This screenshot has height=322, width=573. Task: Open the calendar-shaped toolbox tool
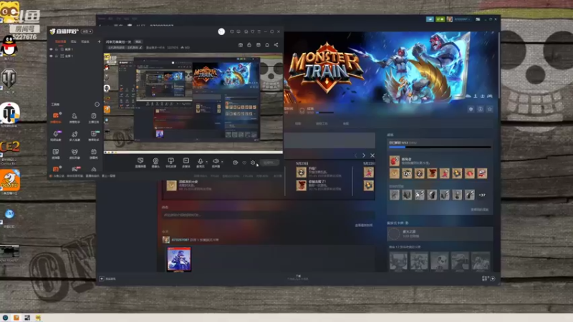[94, 152]
